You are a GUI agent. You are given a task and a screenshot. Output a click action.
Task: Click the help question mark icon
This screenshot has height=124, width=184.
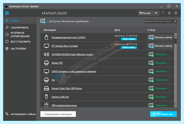tap(163, 13)
